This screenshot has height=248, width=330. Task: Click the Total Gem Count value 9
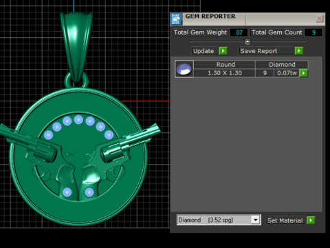(313, 32)
